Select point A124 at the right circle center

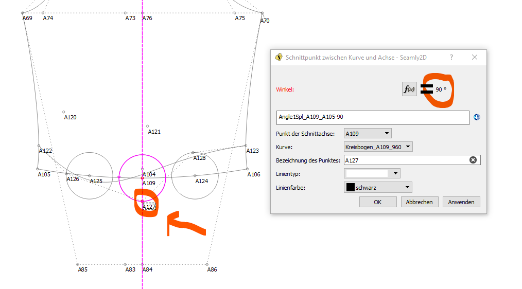tap(195, 176)
